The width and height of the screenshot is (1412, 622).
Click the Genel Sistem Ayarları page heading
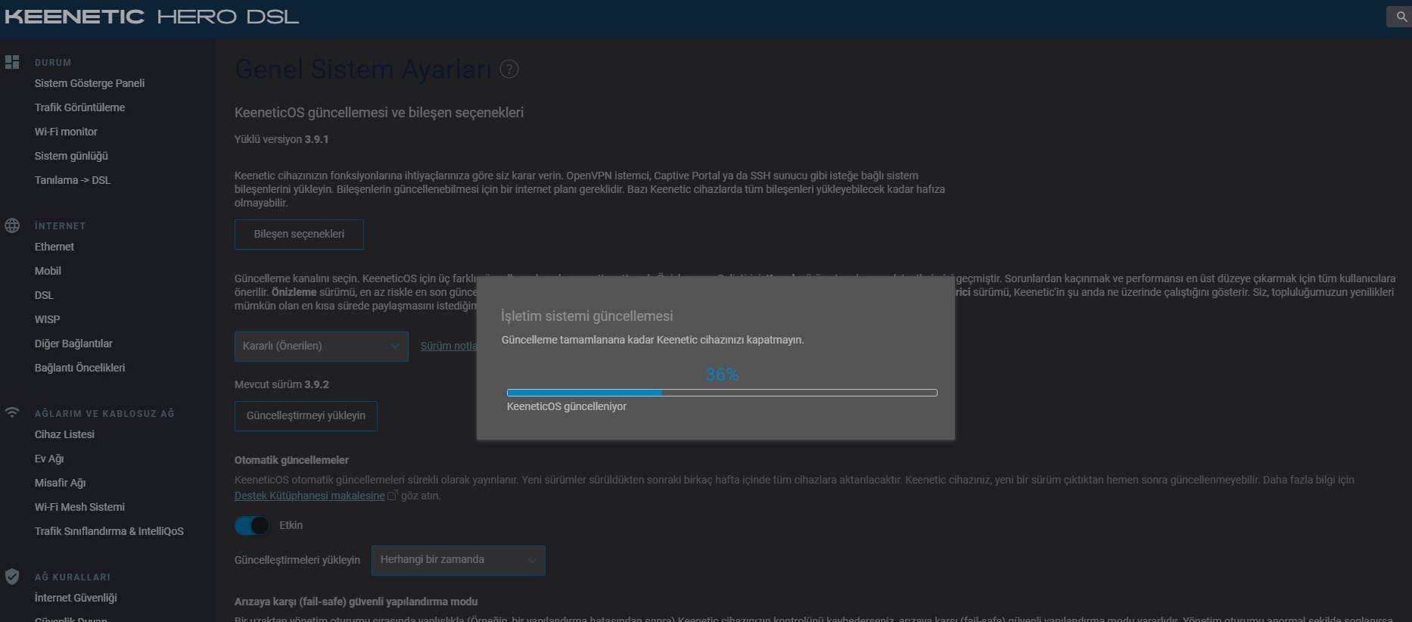(363, 70)
